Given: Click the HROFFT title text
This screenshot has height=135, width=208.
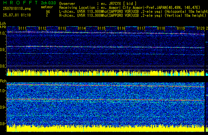Looking at the screenshot, I should (21, 3).
